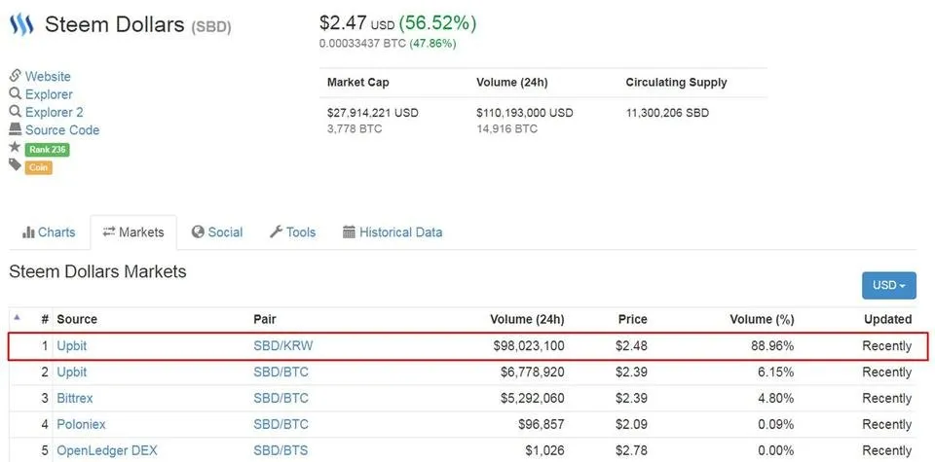Click the Coin tag badge
This screenshot has height=462, width=935.
39,167
